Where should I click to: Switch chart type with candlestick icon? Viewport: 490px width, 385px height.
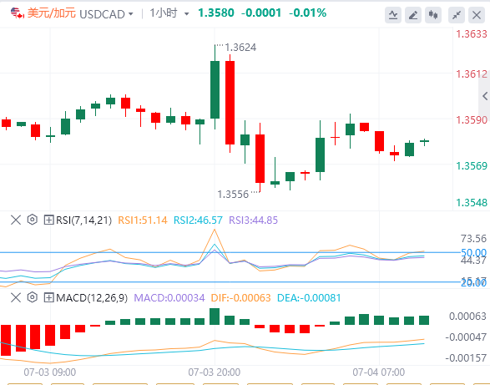[433, 15]
